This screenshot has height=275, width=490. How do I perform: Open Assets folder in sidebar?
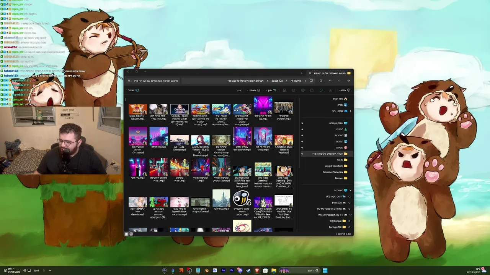342,160
